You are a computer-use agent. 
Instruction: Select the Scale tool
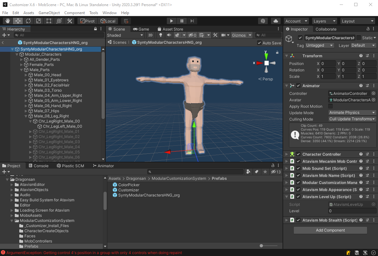[39, 21]
